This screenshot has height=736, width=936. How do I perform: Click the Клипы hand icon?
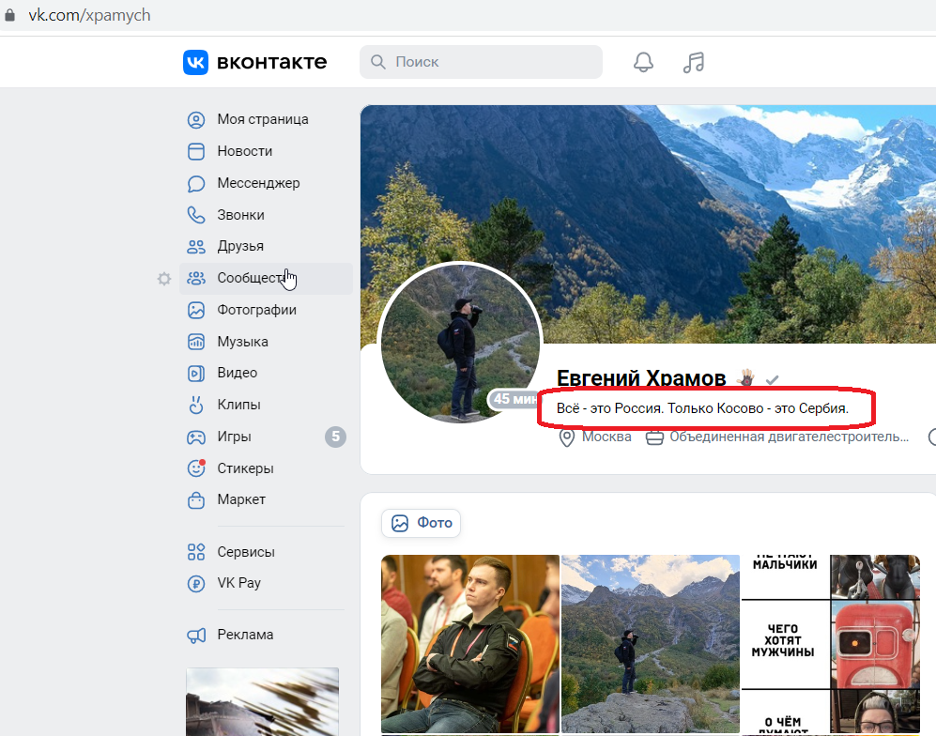196,405
